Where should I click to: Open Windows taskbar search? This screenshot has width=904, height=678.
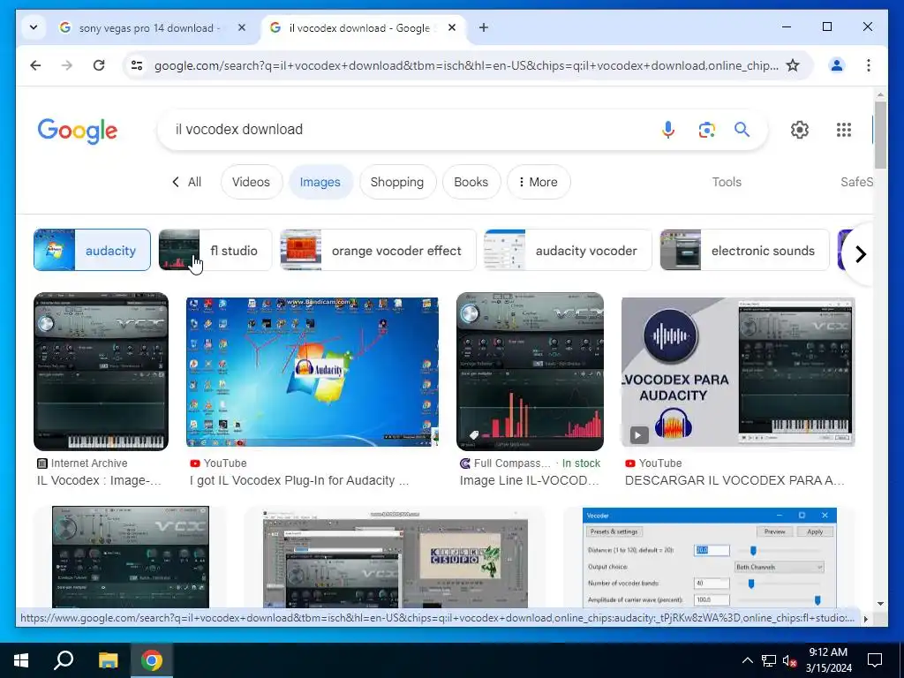[x=64, y=660]
